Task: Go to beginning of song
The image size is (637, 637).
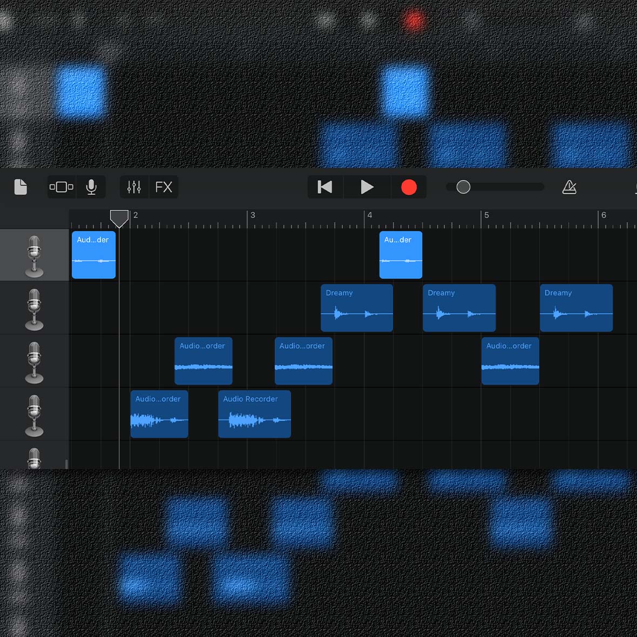Action: click(325, 187)
